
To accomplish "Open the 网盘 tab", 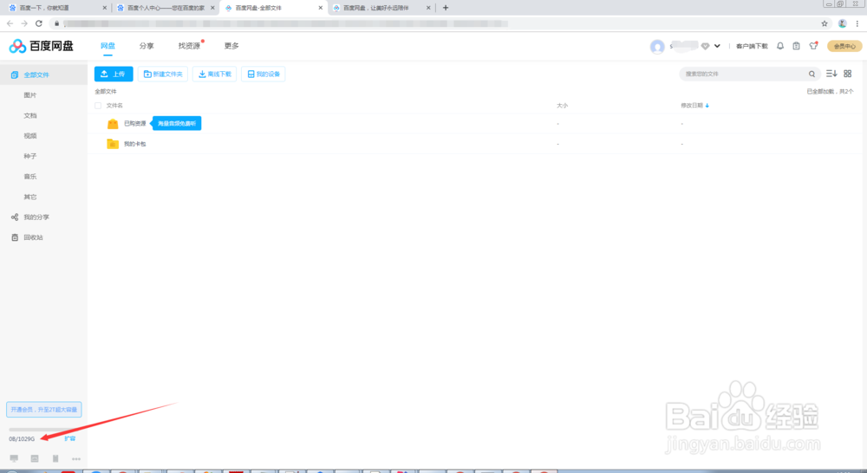I will pos(108,46).
